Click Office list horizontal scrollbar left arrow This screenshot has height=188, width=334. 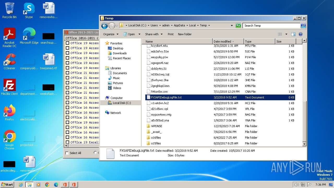[67, 146]
